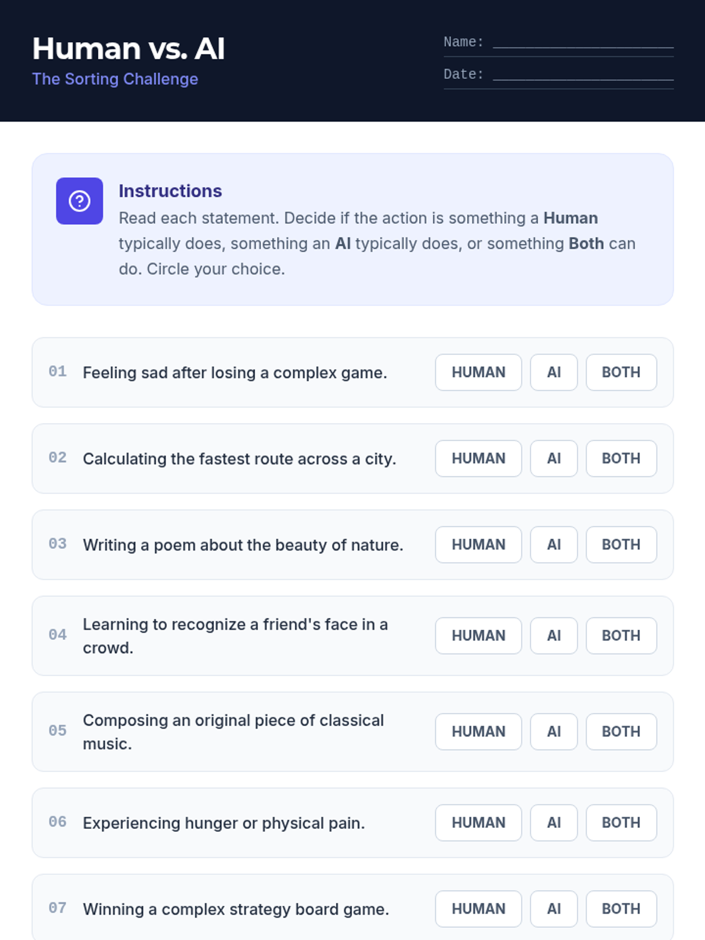The image size is (705, 940).
Task: Pick AI for winning strategy board game
Action: click(553, 909)
